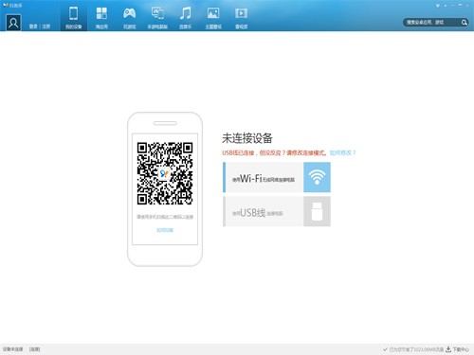The image size is (474, 355).
Task: Choose connect via USB cable option
Action: tap(263, 211)
